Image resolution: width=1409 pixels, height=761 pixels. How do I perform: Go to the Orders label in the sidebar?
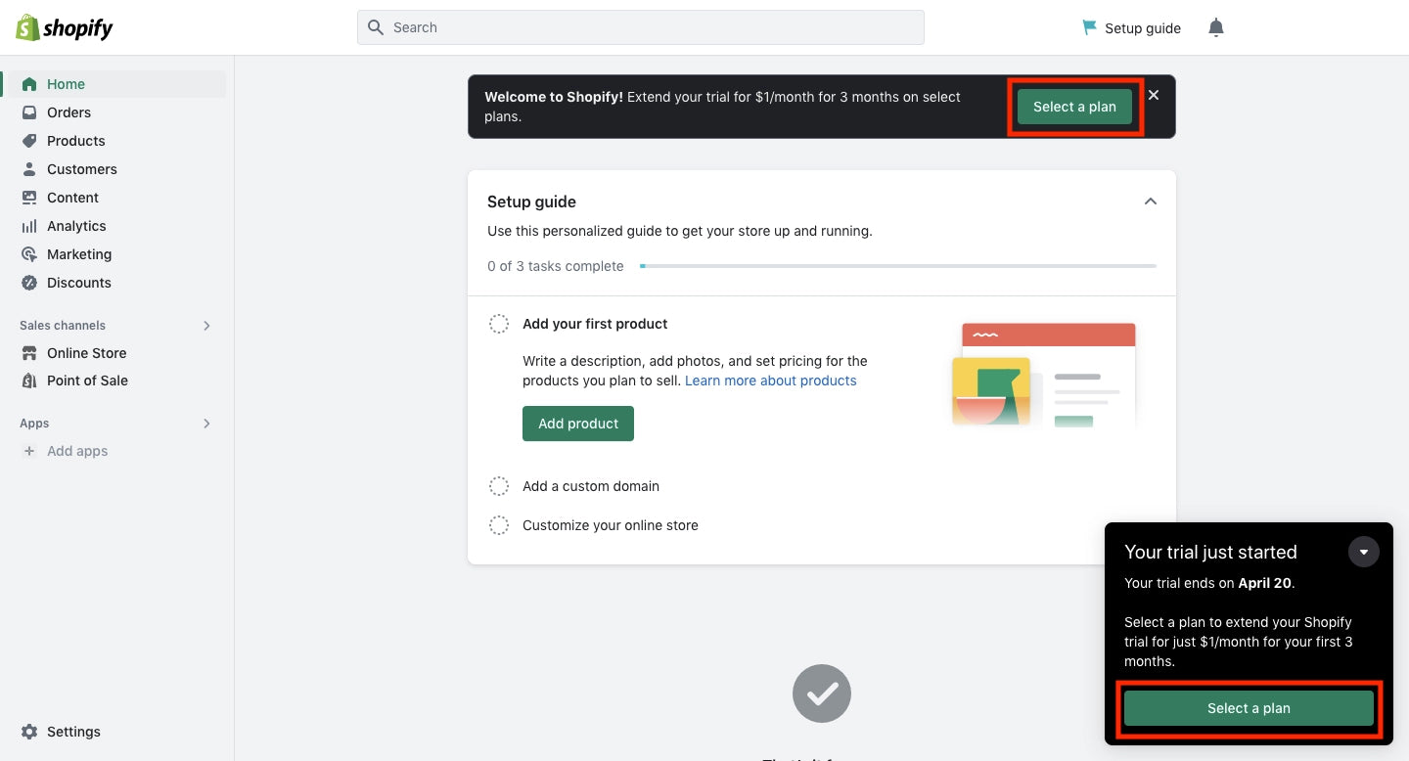68,112
